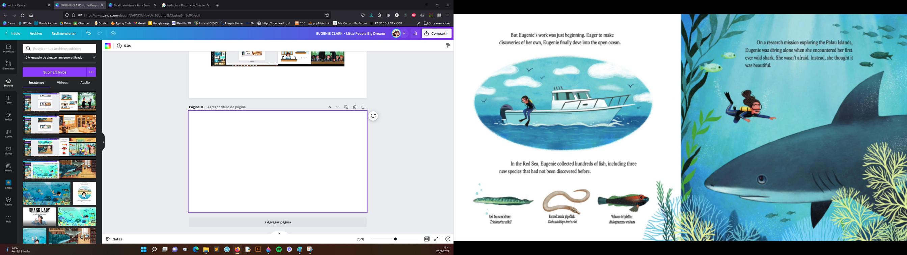The width and height of the screenshot is (907, 255).
Task: Add a new page after page 10 icon
Action: [x=363, y=107]
